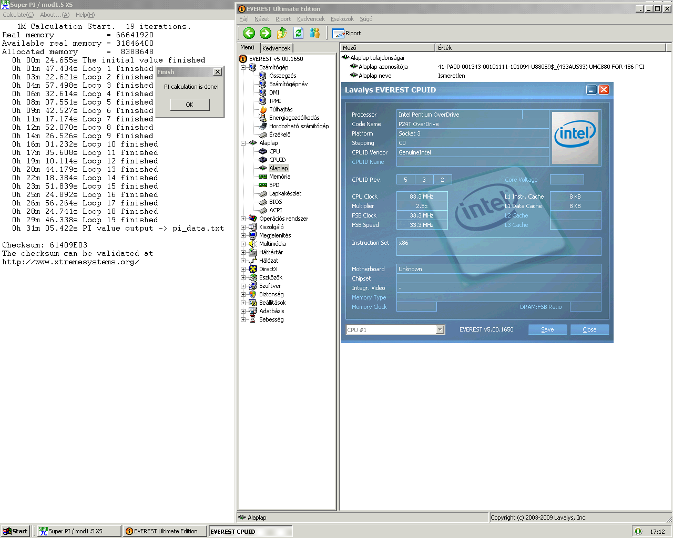
Task: Click the green Back arrow in EVEREST toolbar
Action: pos(249,33)
